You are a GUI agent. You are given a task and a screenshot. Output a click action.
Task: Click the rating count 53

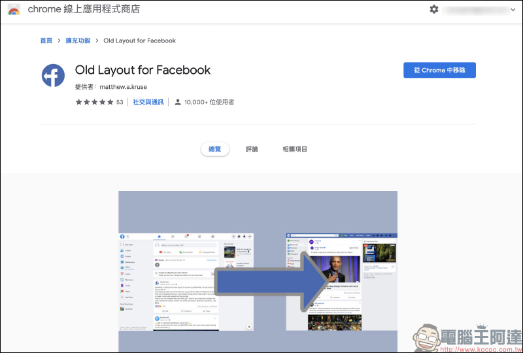pyautogui.click(x=120, y=102)
